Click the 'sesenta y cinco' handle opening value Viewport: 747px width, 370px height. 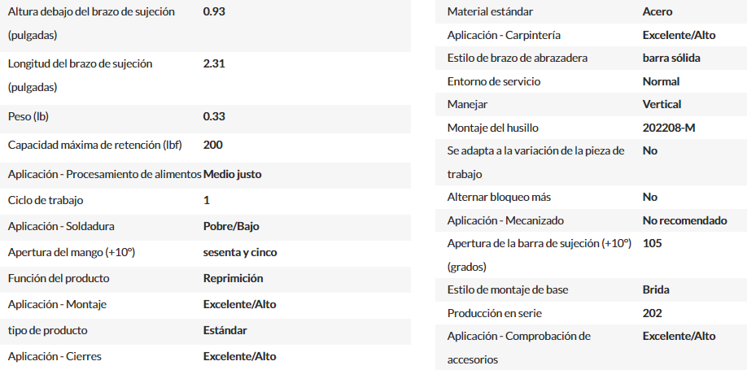click(240, 252)
